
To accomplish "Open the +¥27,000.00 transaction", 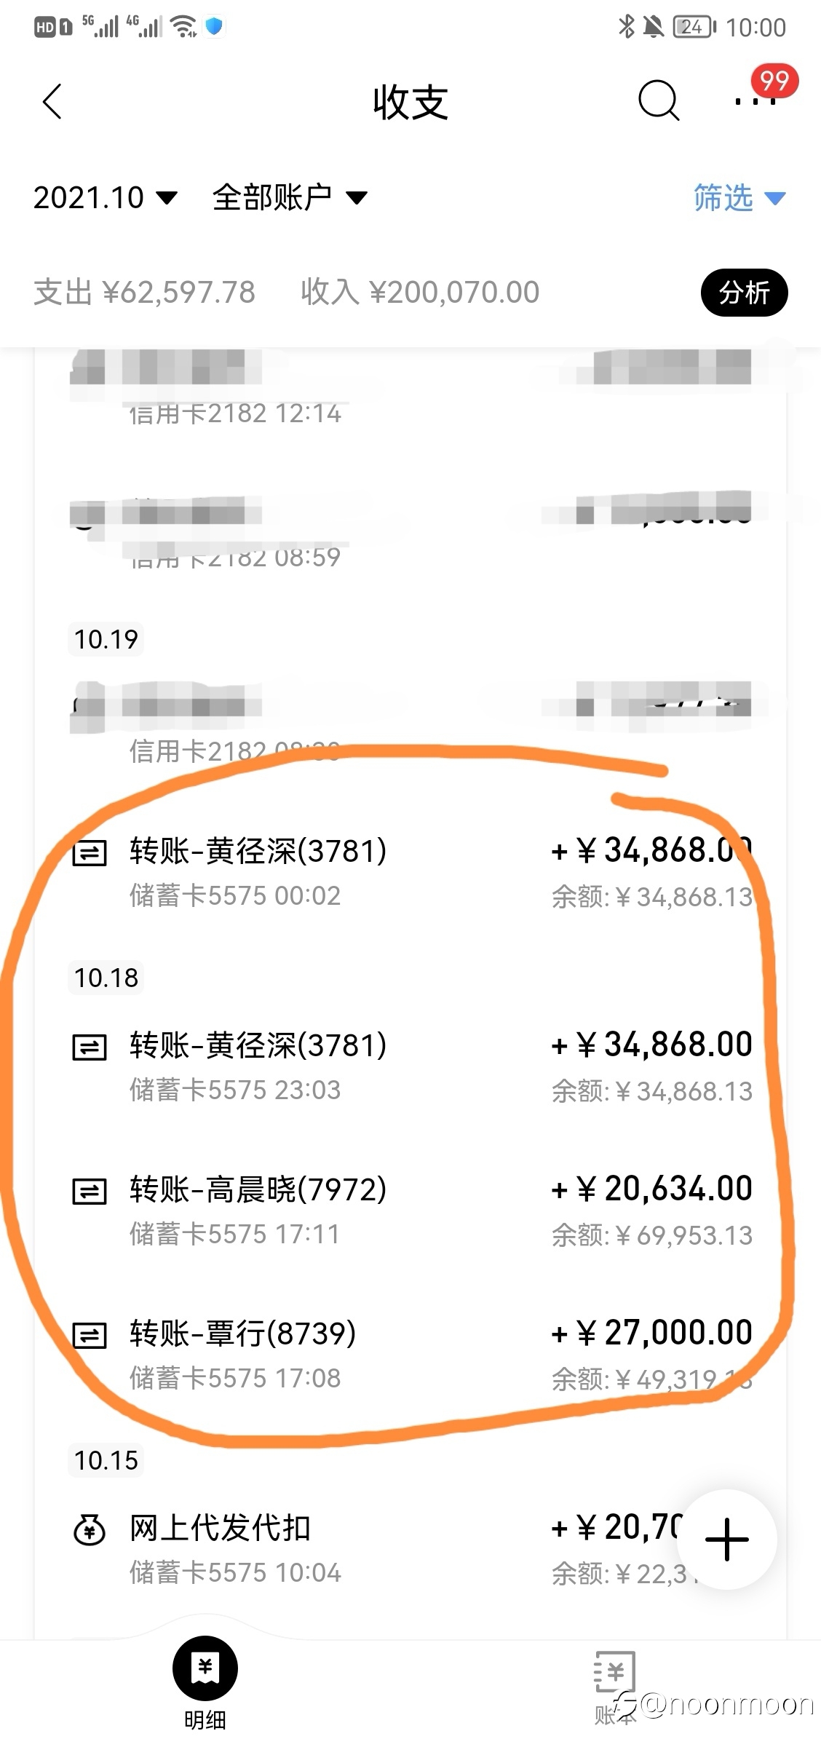I will click(410, 1355).
